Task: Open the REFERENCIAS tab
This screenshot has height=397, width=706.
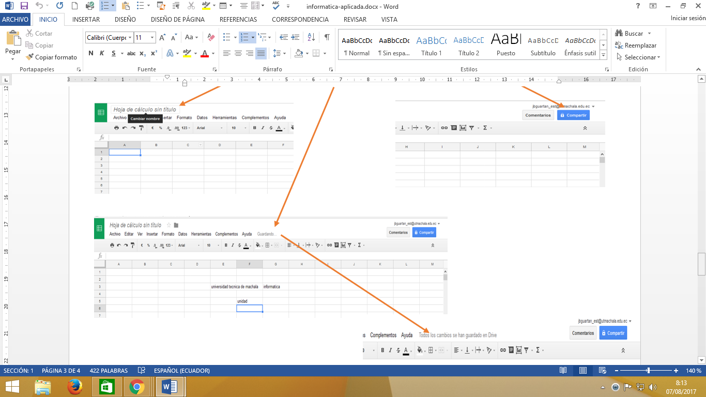Action: pyautogui.click(x=238, y=20)
